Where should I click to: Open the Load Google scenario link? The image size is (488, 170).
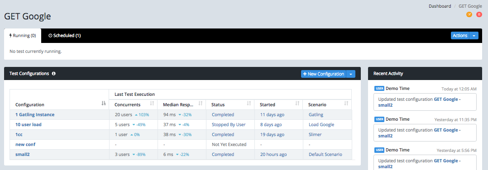pyautogui.click(x=321, y=125)
